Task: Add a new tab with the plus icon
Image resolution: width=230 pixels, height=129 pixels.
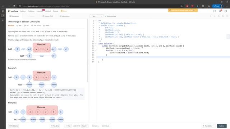Action: (3, 20)
